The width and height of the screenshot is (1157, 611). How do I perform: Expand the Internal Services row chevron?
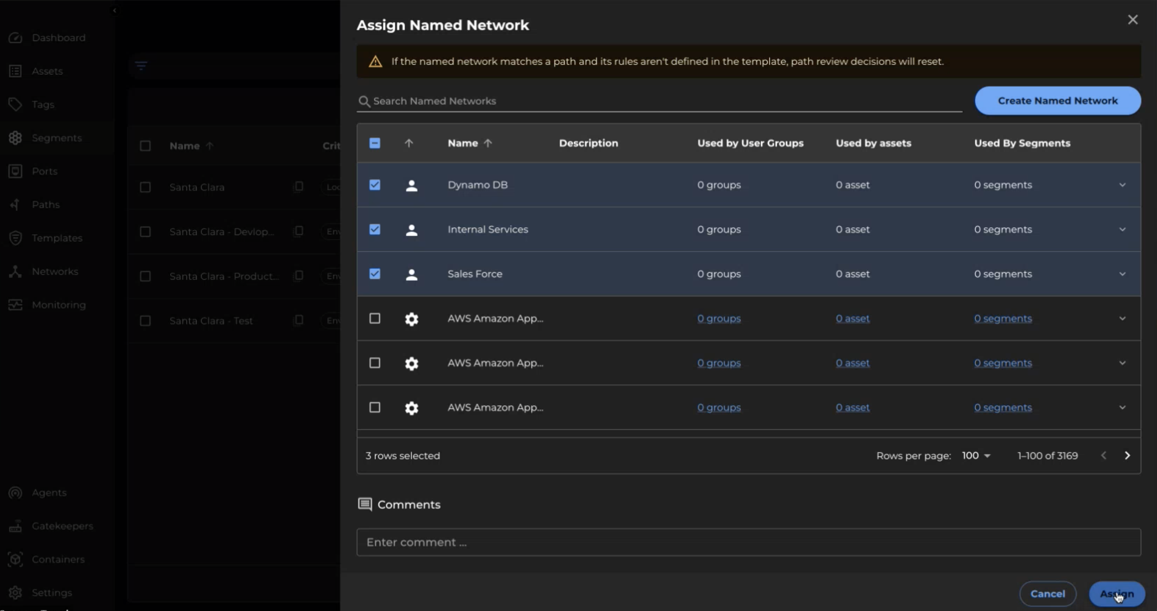[1123, 229]
